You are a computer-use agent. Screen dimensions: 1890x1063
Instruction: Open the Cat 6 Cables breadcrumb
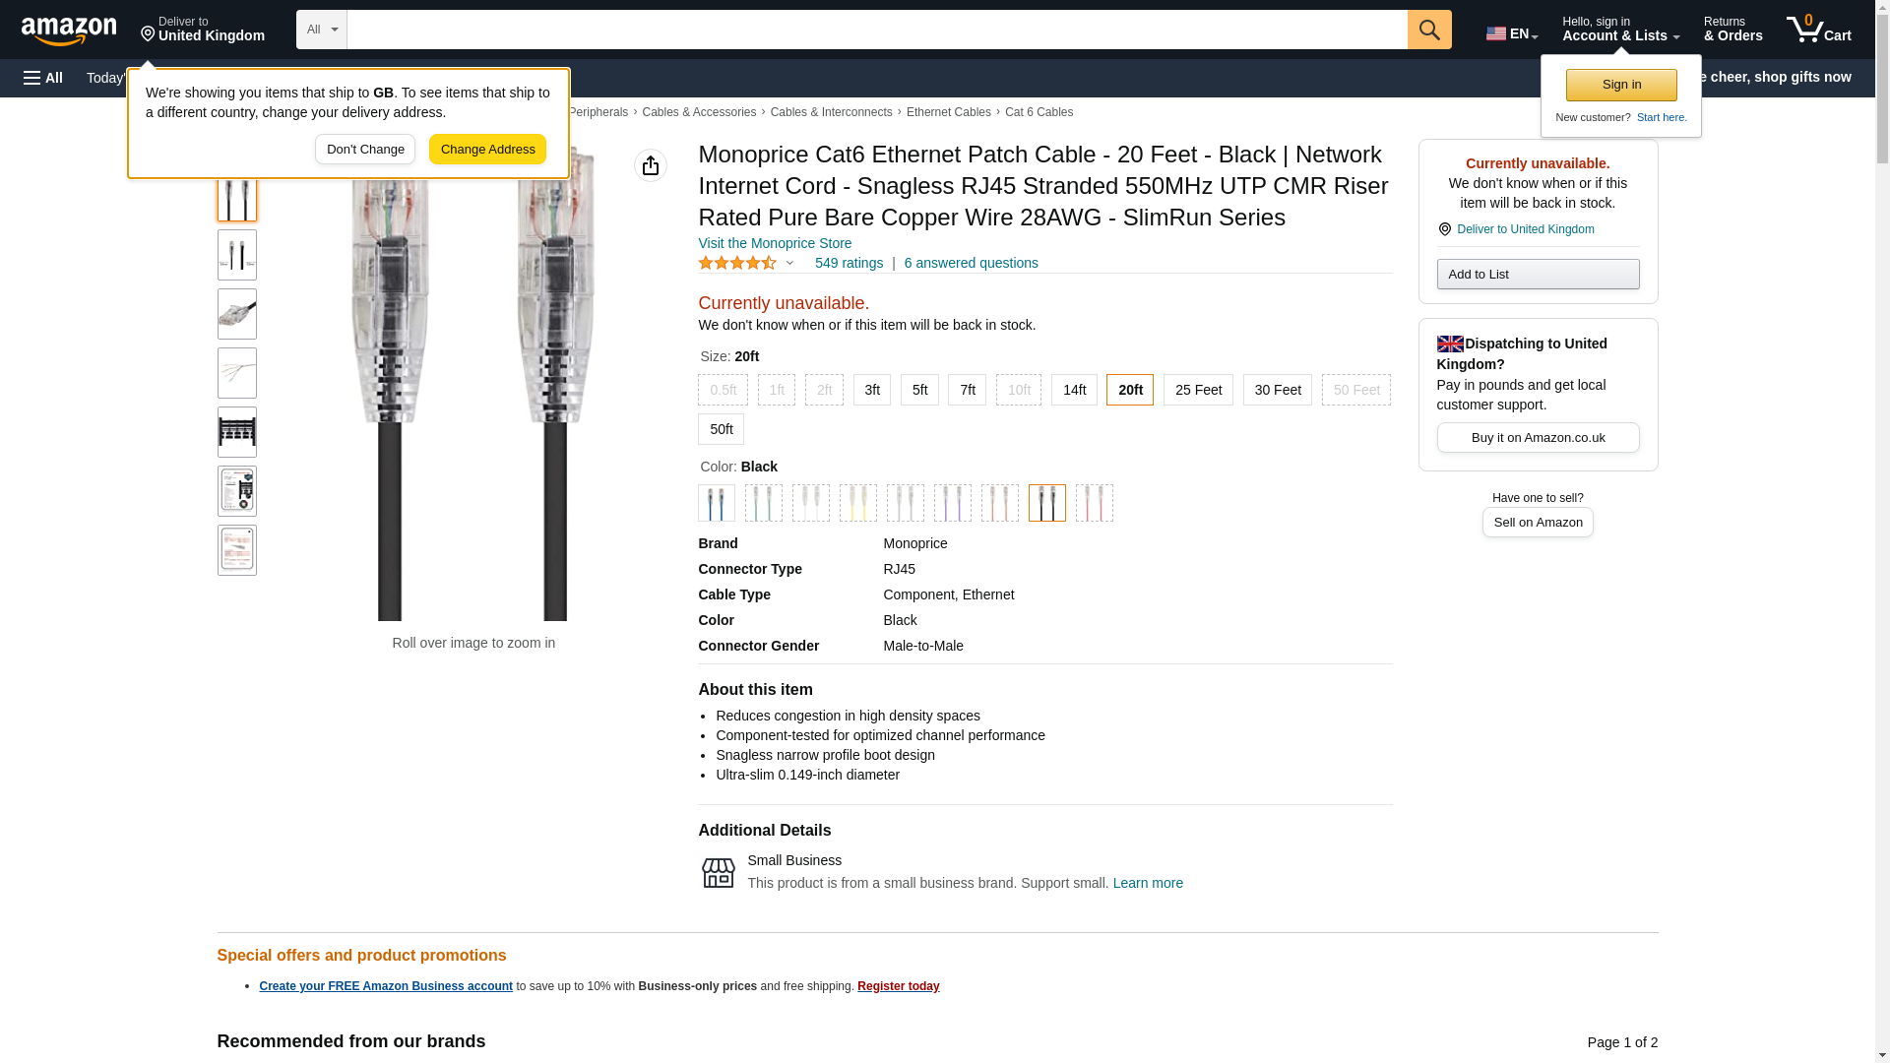click(1039, 112)
